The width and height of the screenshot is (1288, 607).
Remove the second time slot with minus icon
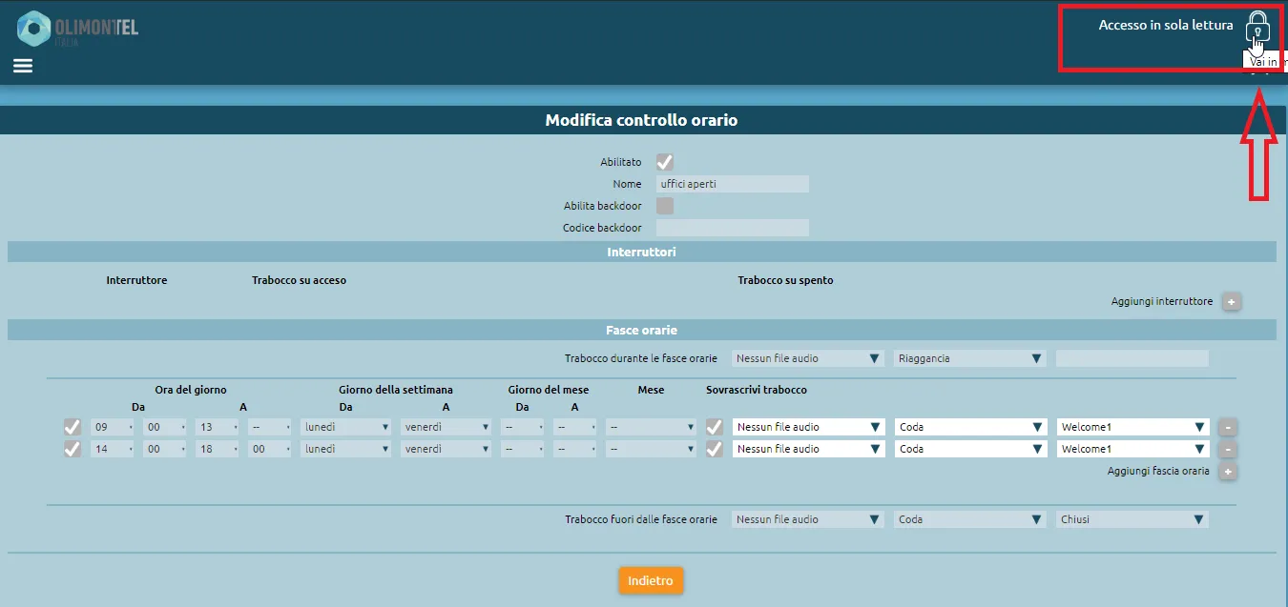pos(1228,449)
